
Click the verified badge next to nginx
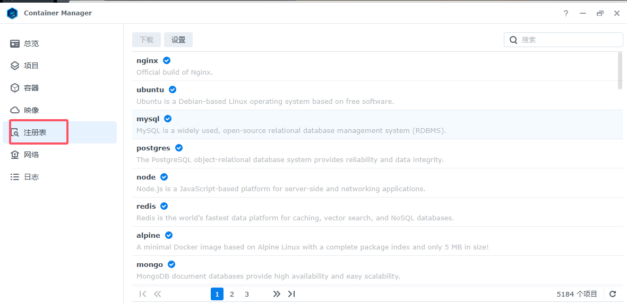(167, 60)
